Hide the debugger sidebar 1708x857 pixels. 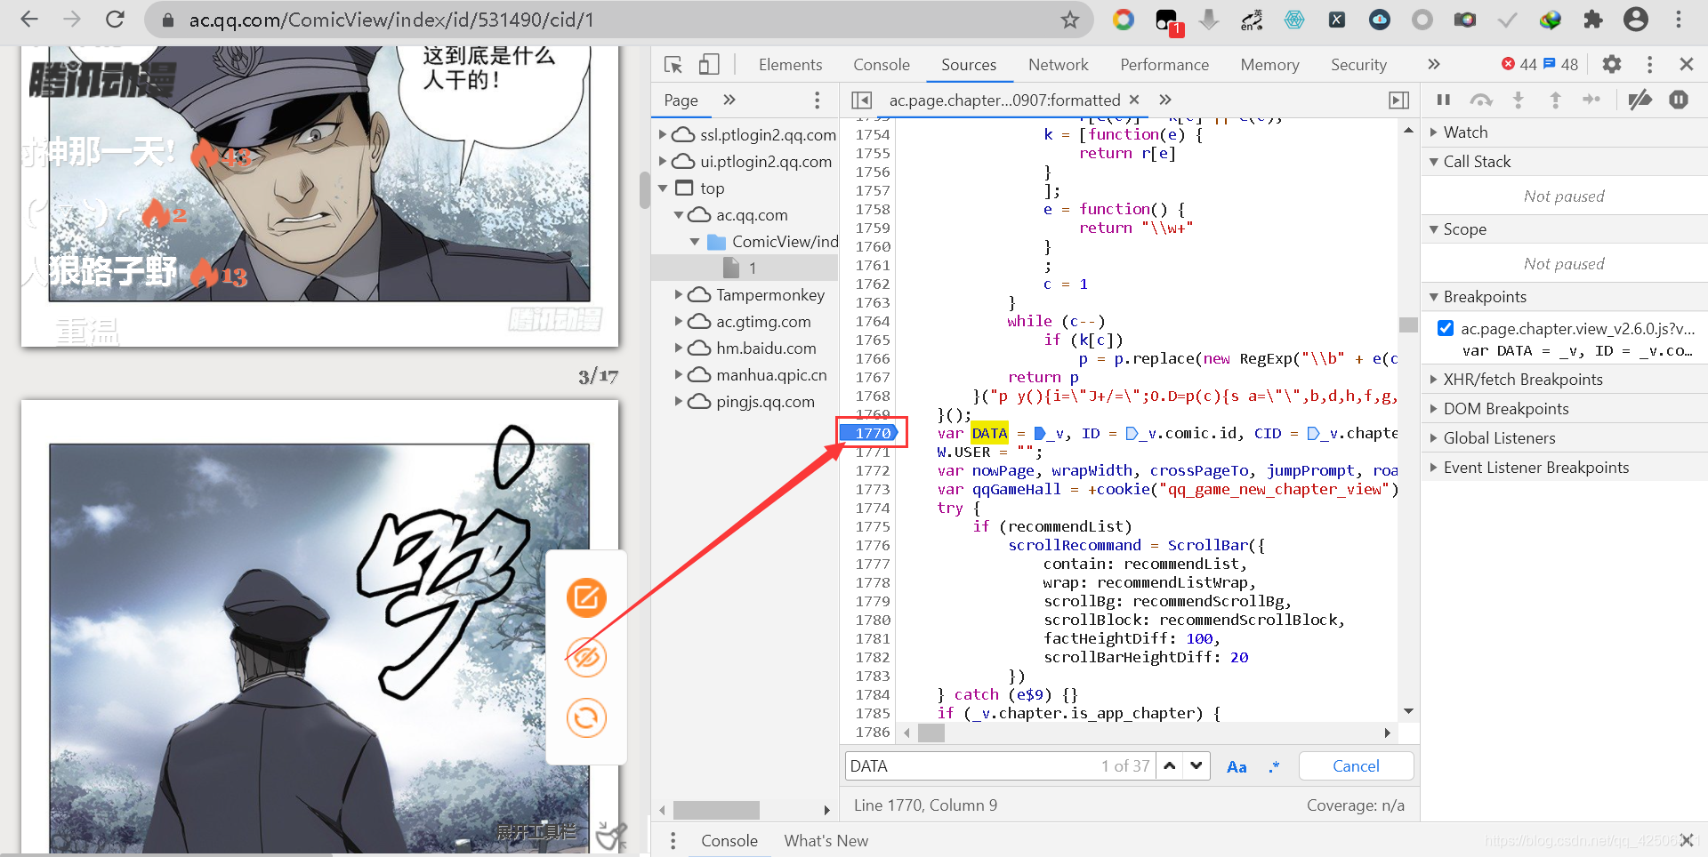pyautogui.click(x=1398, y=100)
